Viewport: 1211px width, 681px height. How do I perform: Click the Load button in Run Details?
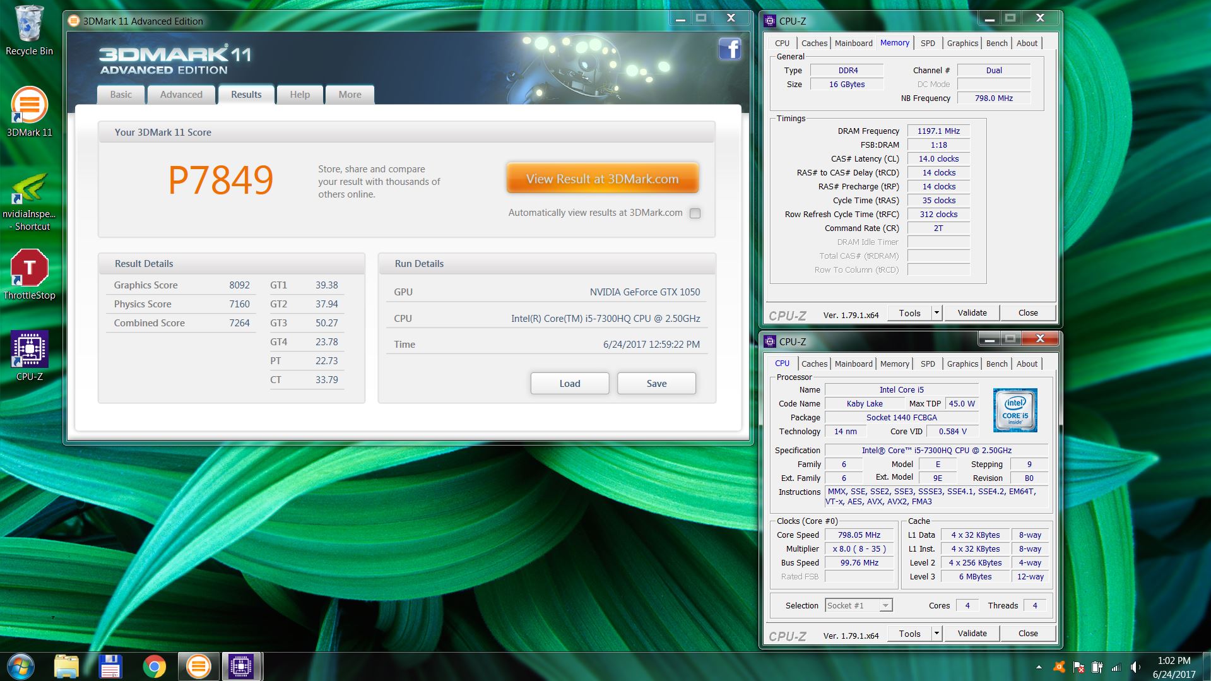[x=569, y=384]
